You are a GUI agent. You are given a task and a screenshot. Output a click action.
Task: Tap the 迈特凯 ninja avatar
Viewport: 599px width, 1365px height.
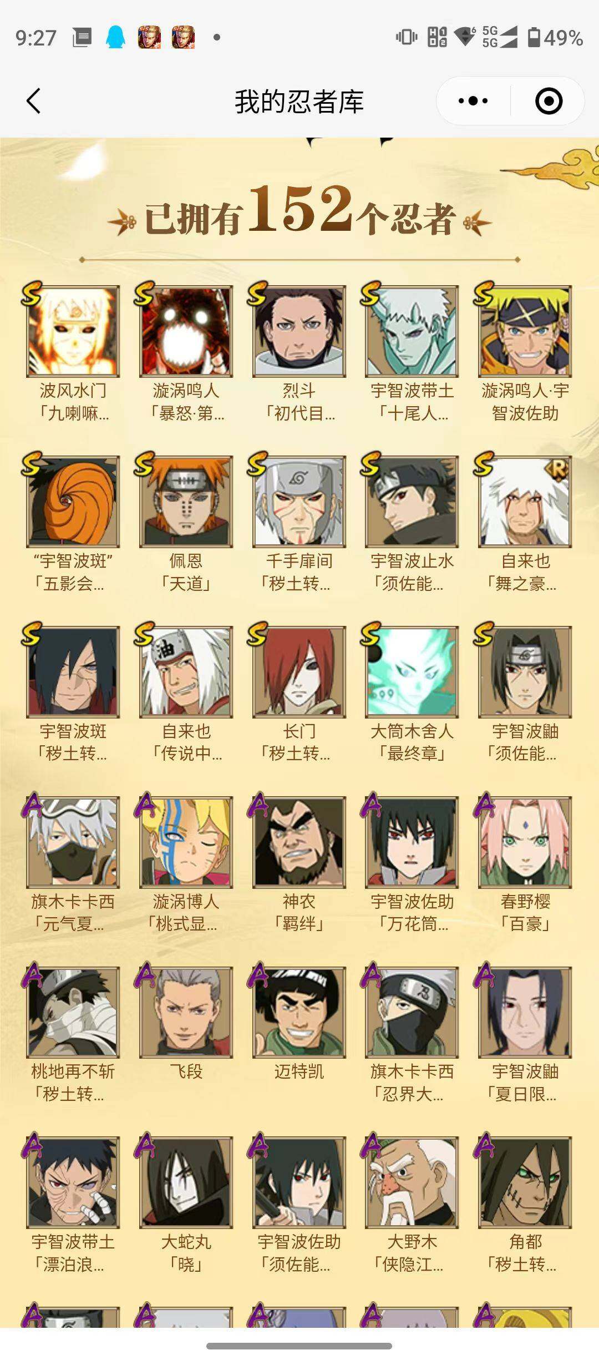[x=299, y=1012]
